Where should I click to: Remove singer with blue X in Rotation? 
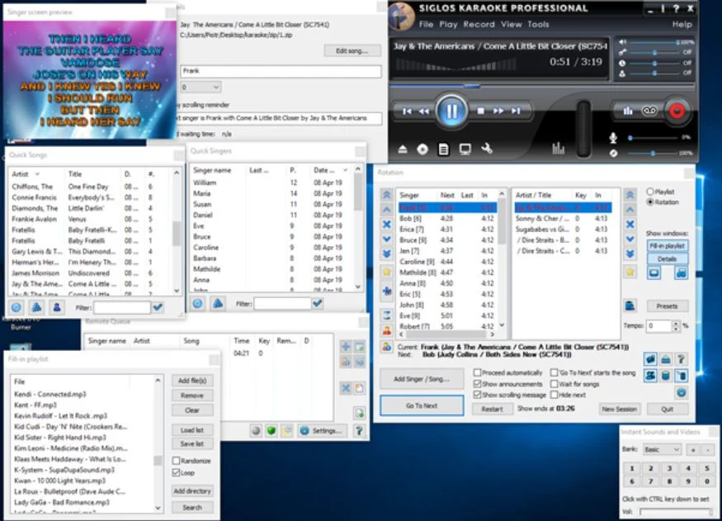coord(386,224)
